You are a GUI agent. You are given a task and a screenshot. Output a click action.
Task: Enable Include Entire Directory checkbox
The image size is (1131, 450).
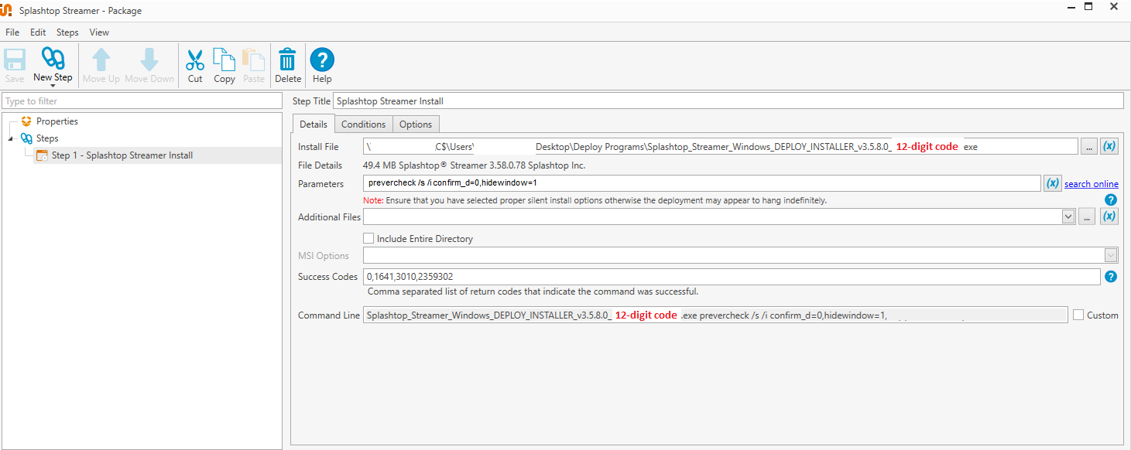368,239
